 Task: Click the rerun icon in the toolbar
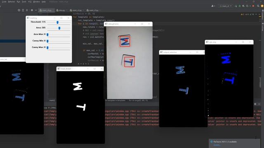[x=236, y=6]
